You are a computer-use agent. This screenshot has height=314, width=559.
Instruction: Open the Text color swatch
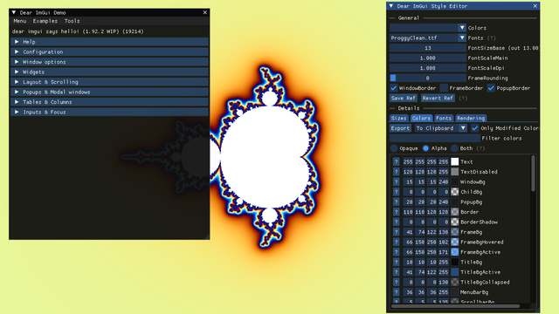(x=454, y=161)
